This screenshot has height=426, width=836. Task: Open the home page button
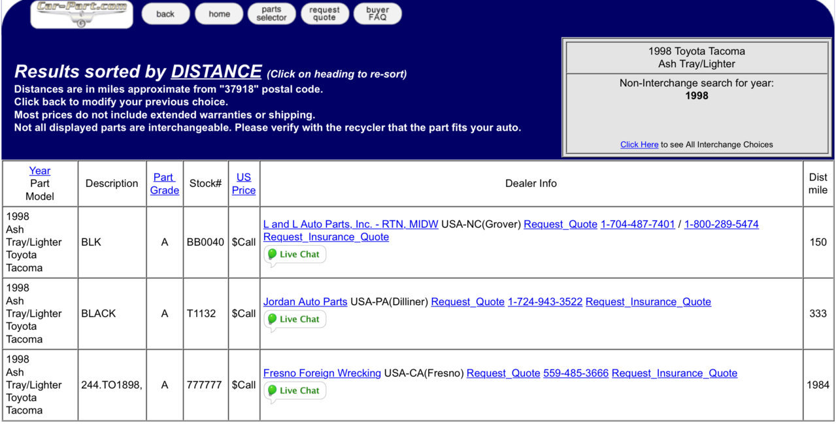[219, 14]
